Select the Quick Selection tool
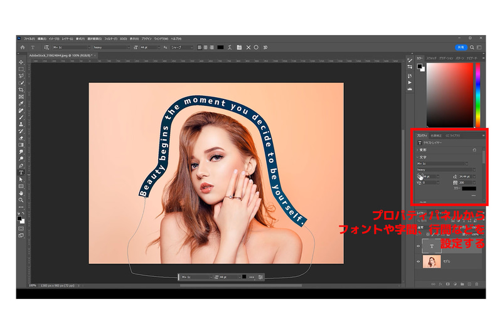The height and width of the screenshot is (334, 502). pyautogui.click(x=21, y=83)
